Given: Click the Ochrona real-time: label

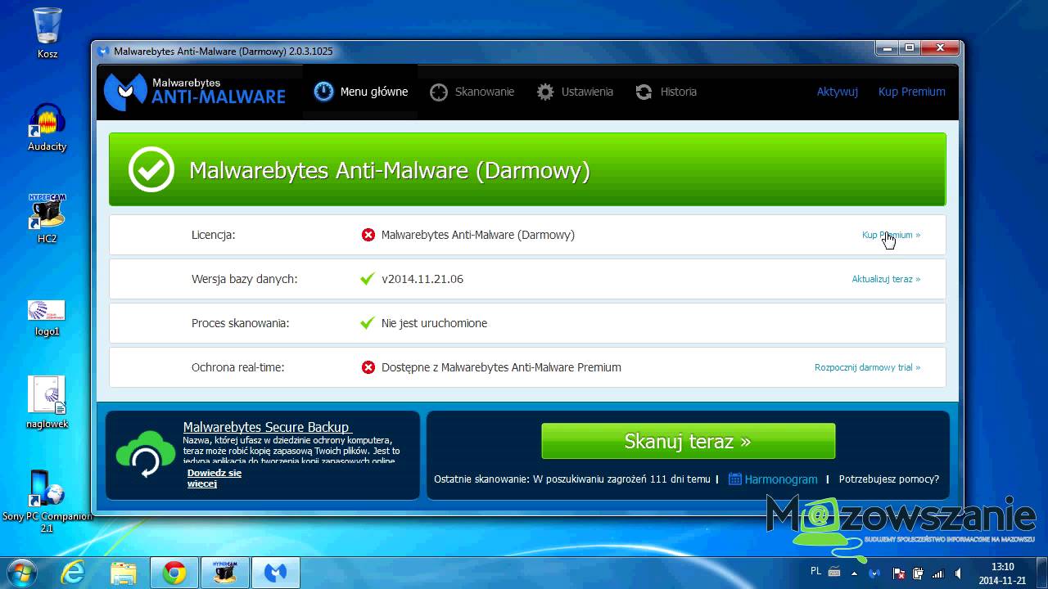Looking at the screenshot, I should (x=238, y=367).
